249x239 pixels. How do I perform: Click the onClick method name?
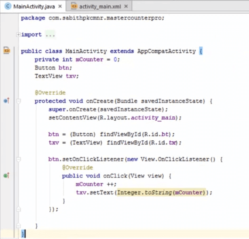click(x=115, y=176)
